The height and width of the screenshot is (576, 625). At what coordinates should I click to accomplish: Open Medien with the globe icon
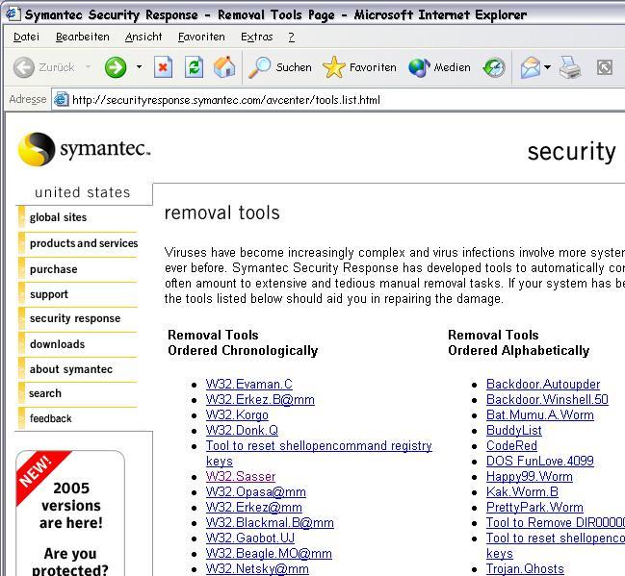439,67
